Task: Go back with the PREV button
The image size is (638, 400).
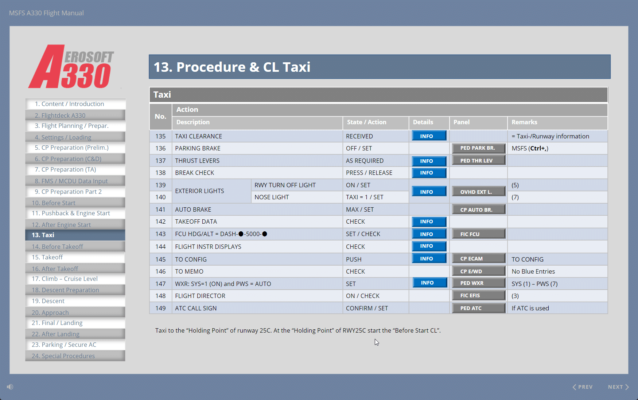Action: pyautogui.click(x=582, y=387)
